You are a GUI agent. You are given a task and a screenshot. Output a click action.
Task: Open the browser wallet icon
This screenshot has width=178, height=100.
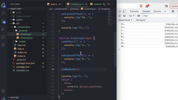click(166, 6)
